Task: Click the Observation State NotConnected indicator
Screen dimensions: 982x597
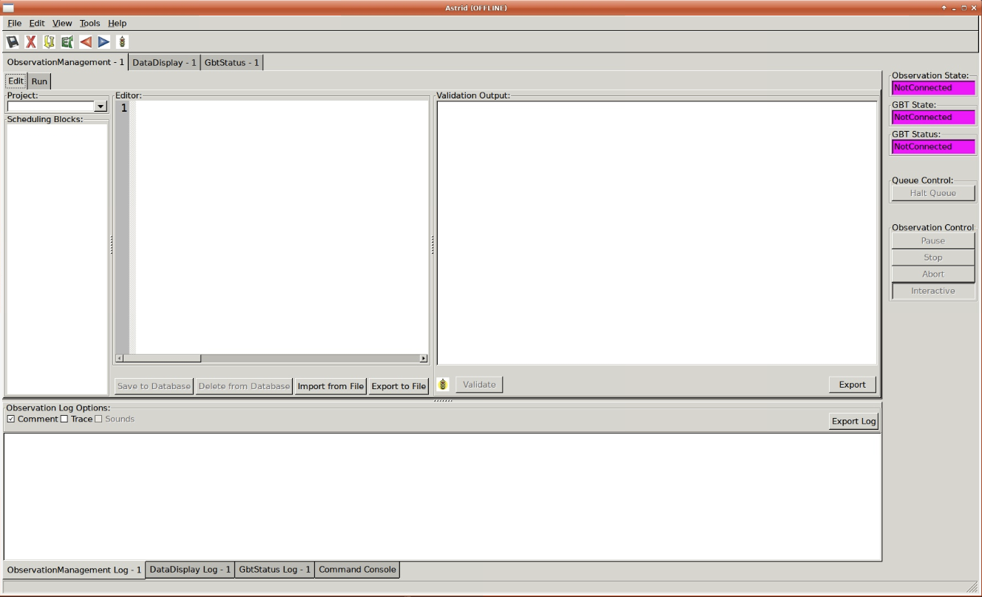Action: click(x=933, y=87)
